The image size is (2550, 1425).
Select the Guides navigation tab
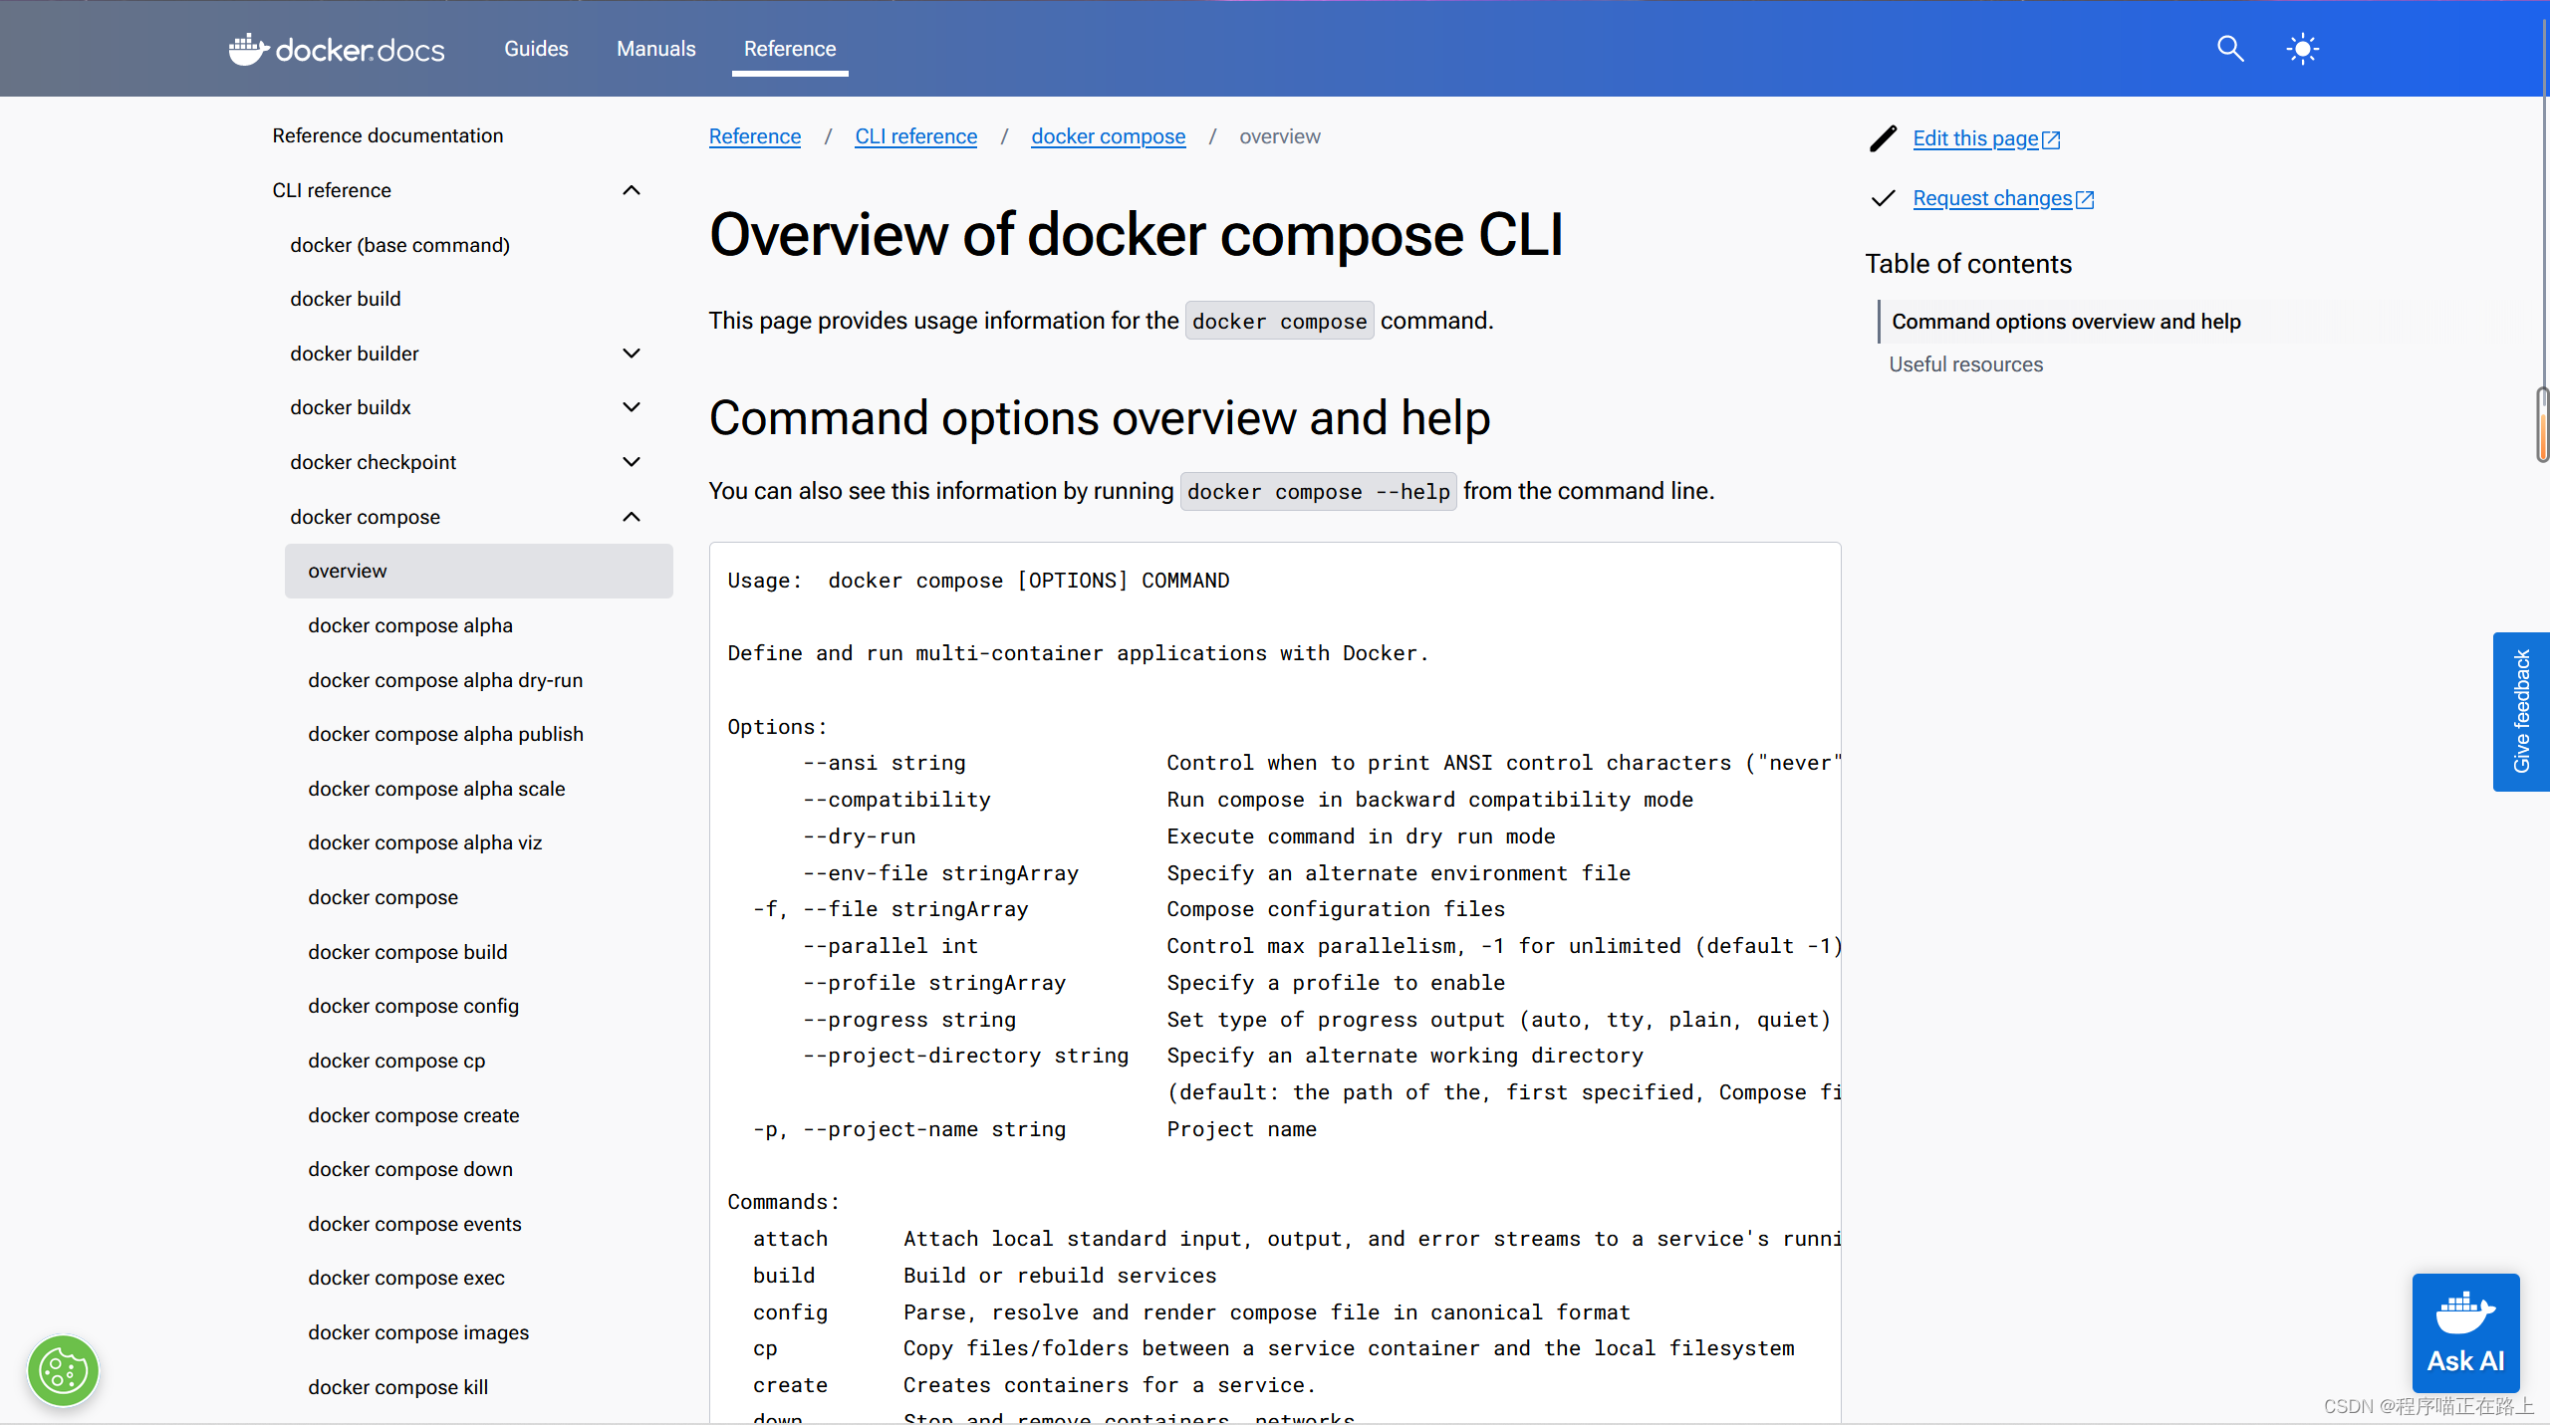click(x=534, y=47)
